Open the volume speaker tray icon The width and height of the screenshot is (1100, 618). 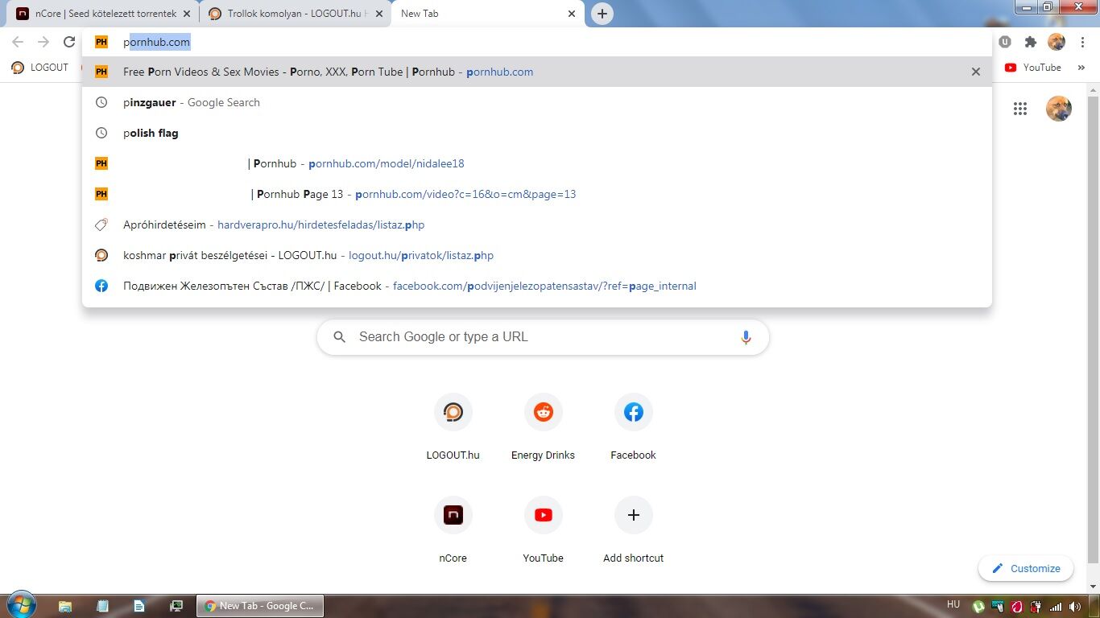(1075, 607)
